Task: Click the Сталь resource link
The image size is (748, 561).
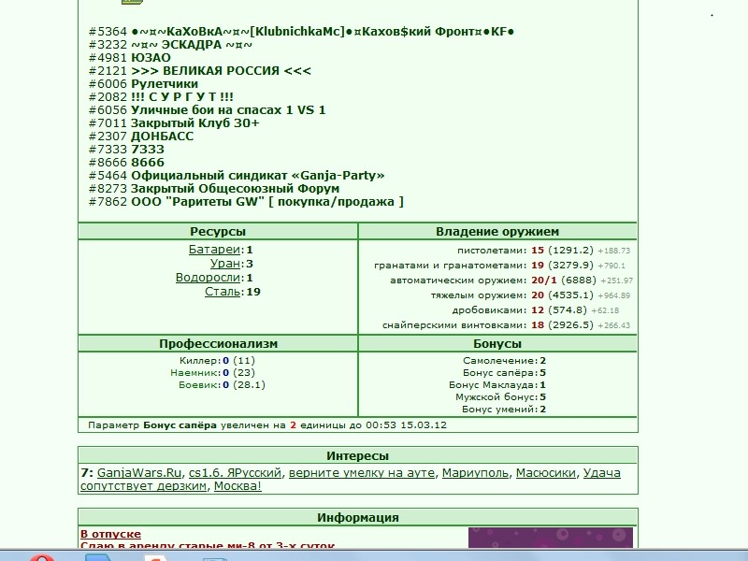Action: (x=223, y=292)
